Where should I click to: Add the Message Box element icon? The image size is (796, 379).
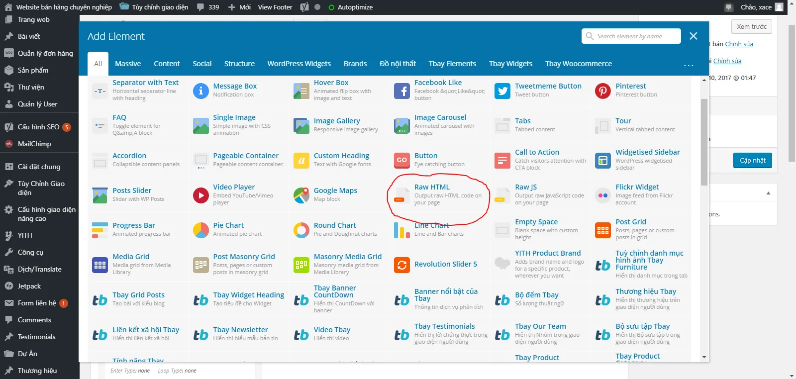(x=200, y=91)
